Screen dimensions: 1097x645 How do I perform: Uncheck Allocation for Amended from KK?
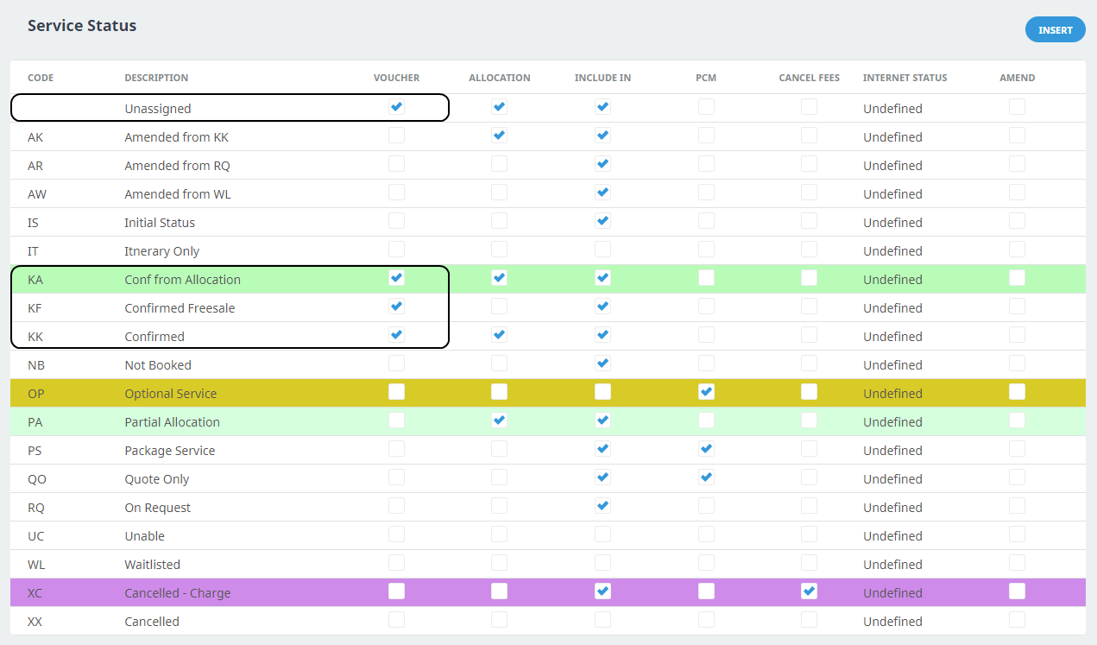499,136
